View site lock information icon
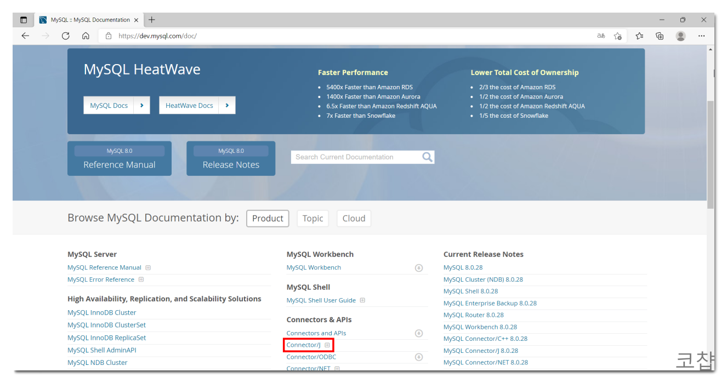 coord(109,36)
